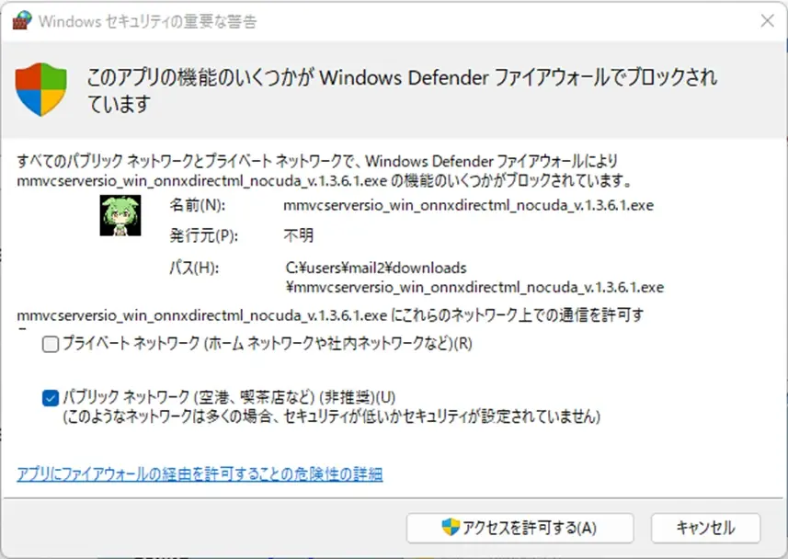
Task: Click the green-haired character app icon
Action: pos(120,215)
